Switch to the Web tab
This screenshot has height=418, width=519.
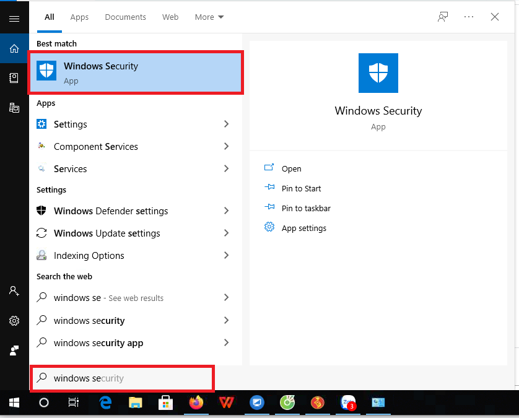tap(170, 17)
